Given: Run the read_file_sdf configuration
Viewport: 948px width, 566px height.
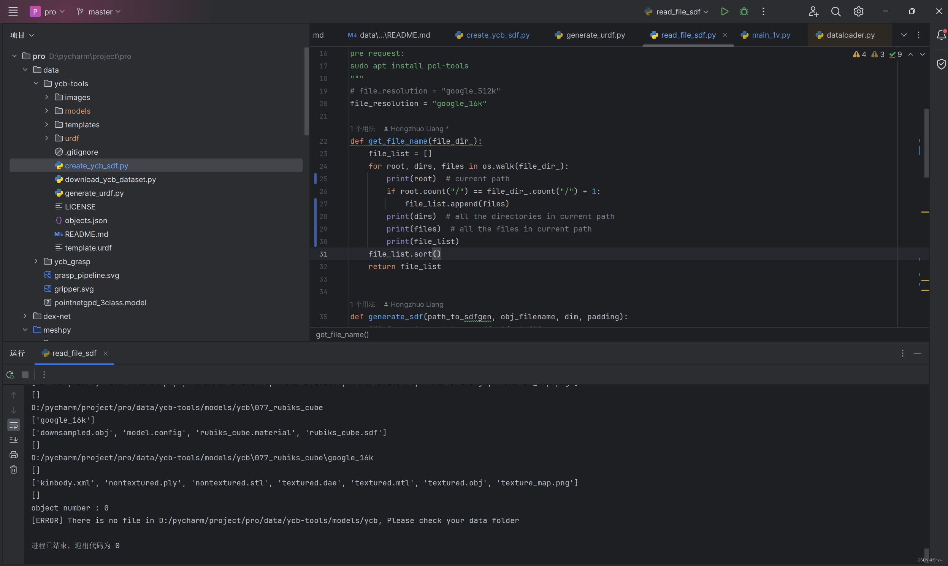Looking at the screenshot, I should pyautogui.click(x=724, y=11).
